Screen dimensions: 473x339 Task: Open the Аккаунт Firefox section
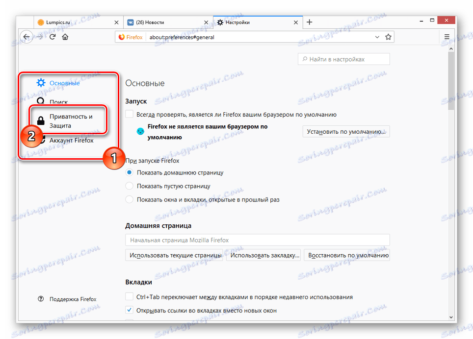pos(72,140)
